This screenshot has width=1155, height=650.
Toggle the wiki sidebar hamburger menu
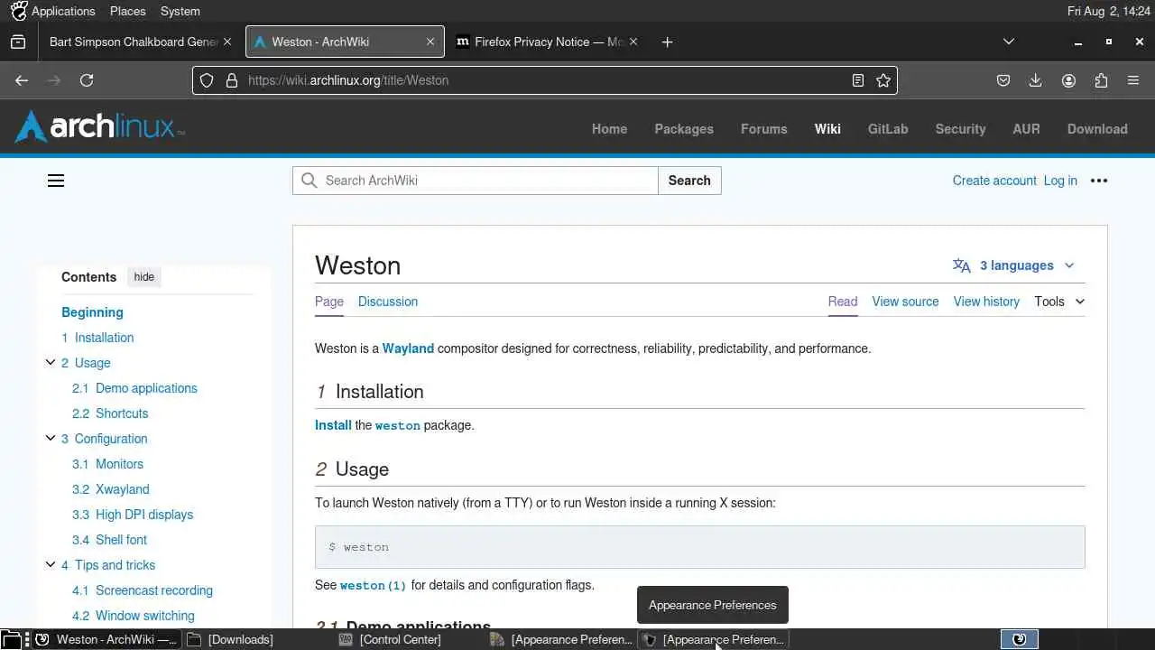pos(56,181)
